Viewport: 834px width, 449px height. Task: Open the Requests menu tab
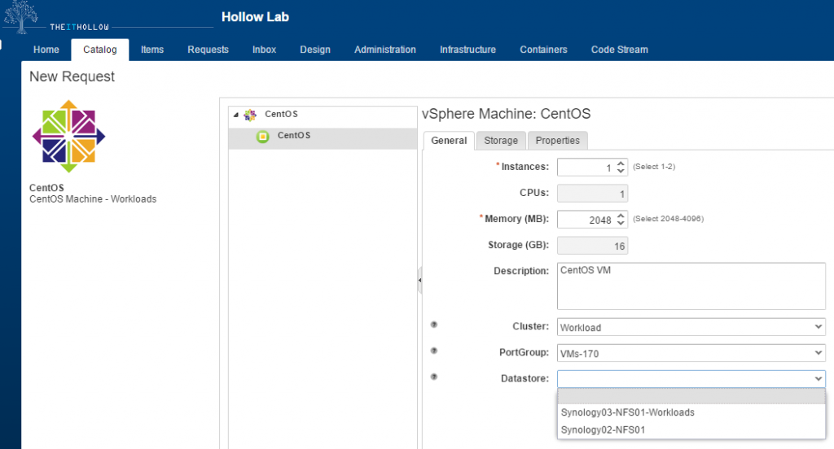(208, 50)
